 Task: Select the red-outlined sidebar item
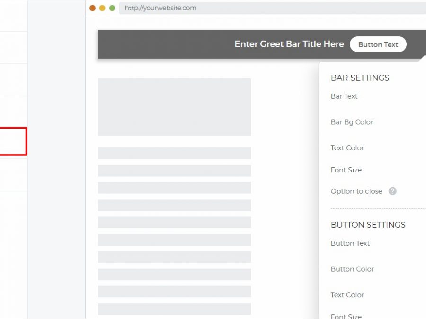(x=13, y=141)
